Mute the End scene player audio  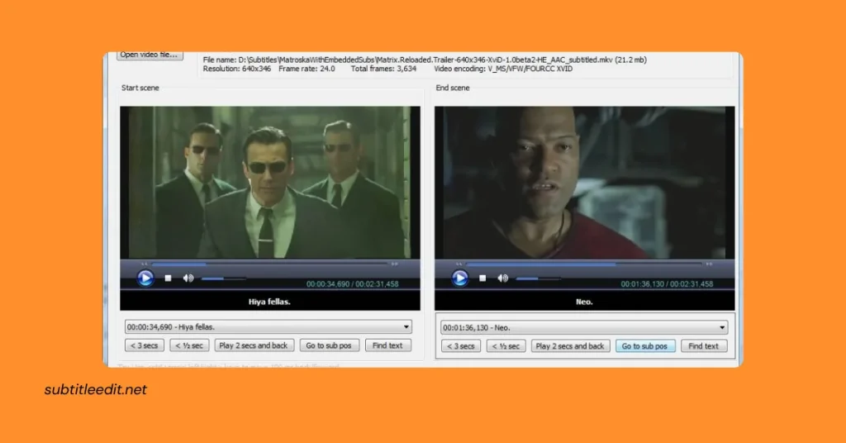point(502,279)
